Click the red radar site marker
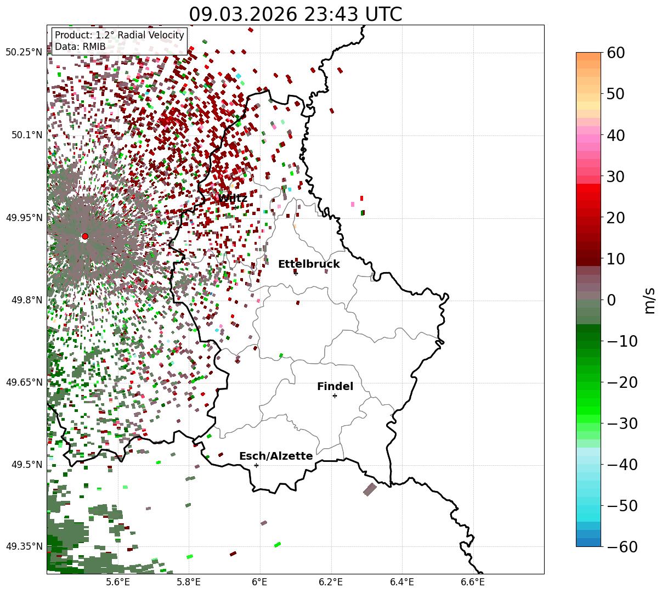Viewport: 662px width, 593px height. point(85,236)
